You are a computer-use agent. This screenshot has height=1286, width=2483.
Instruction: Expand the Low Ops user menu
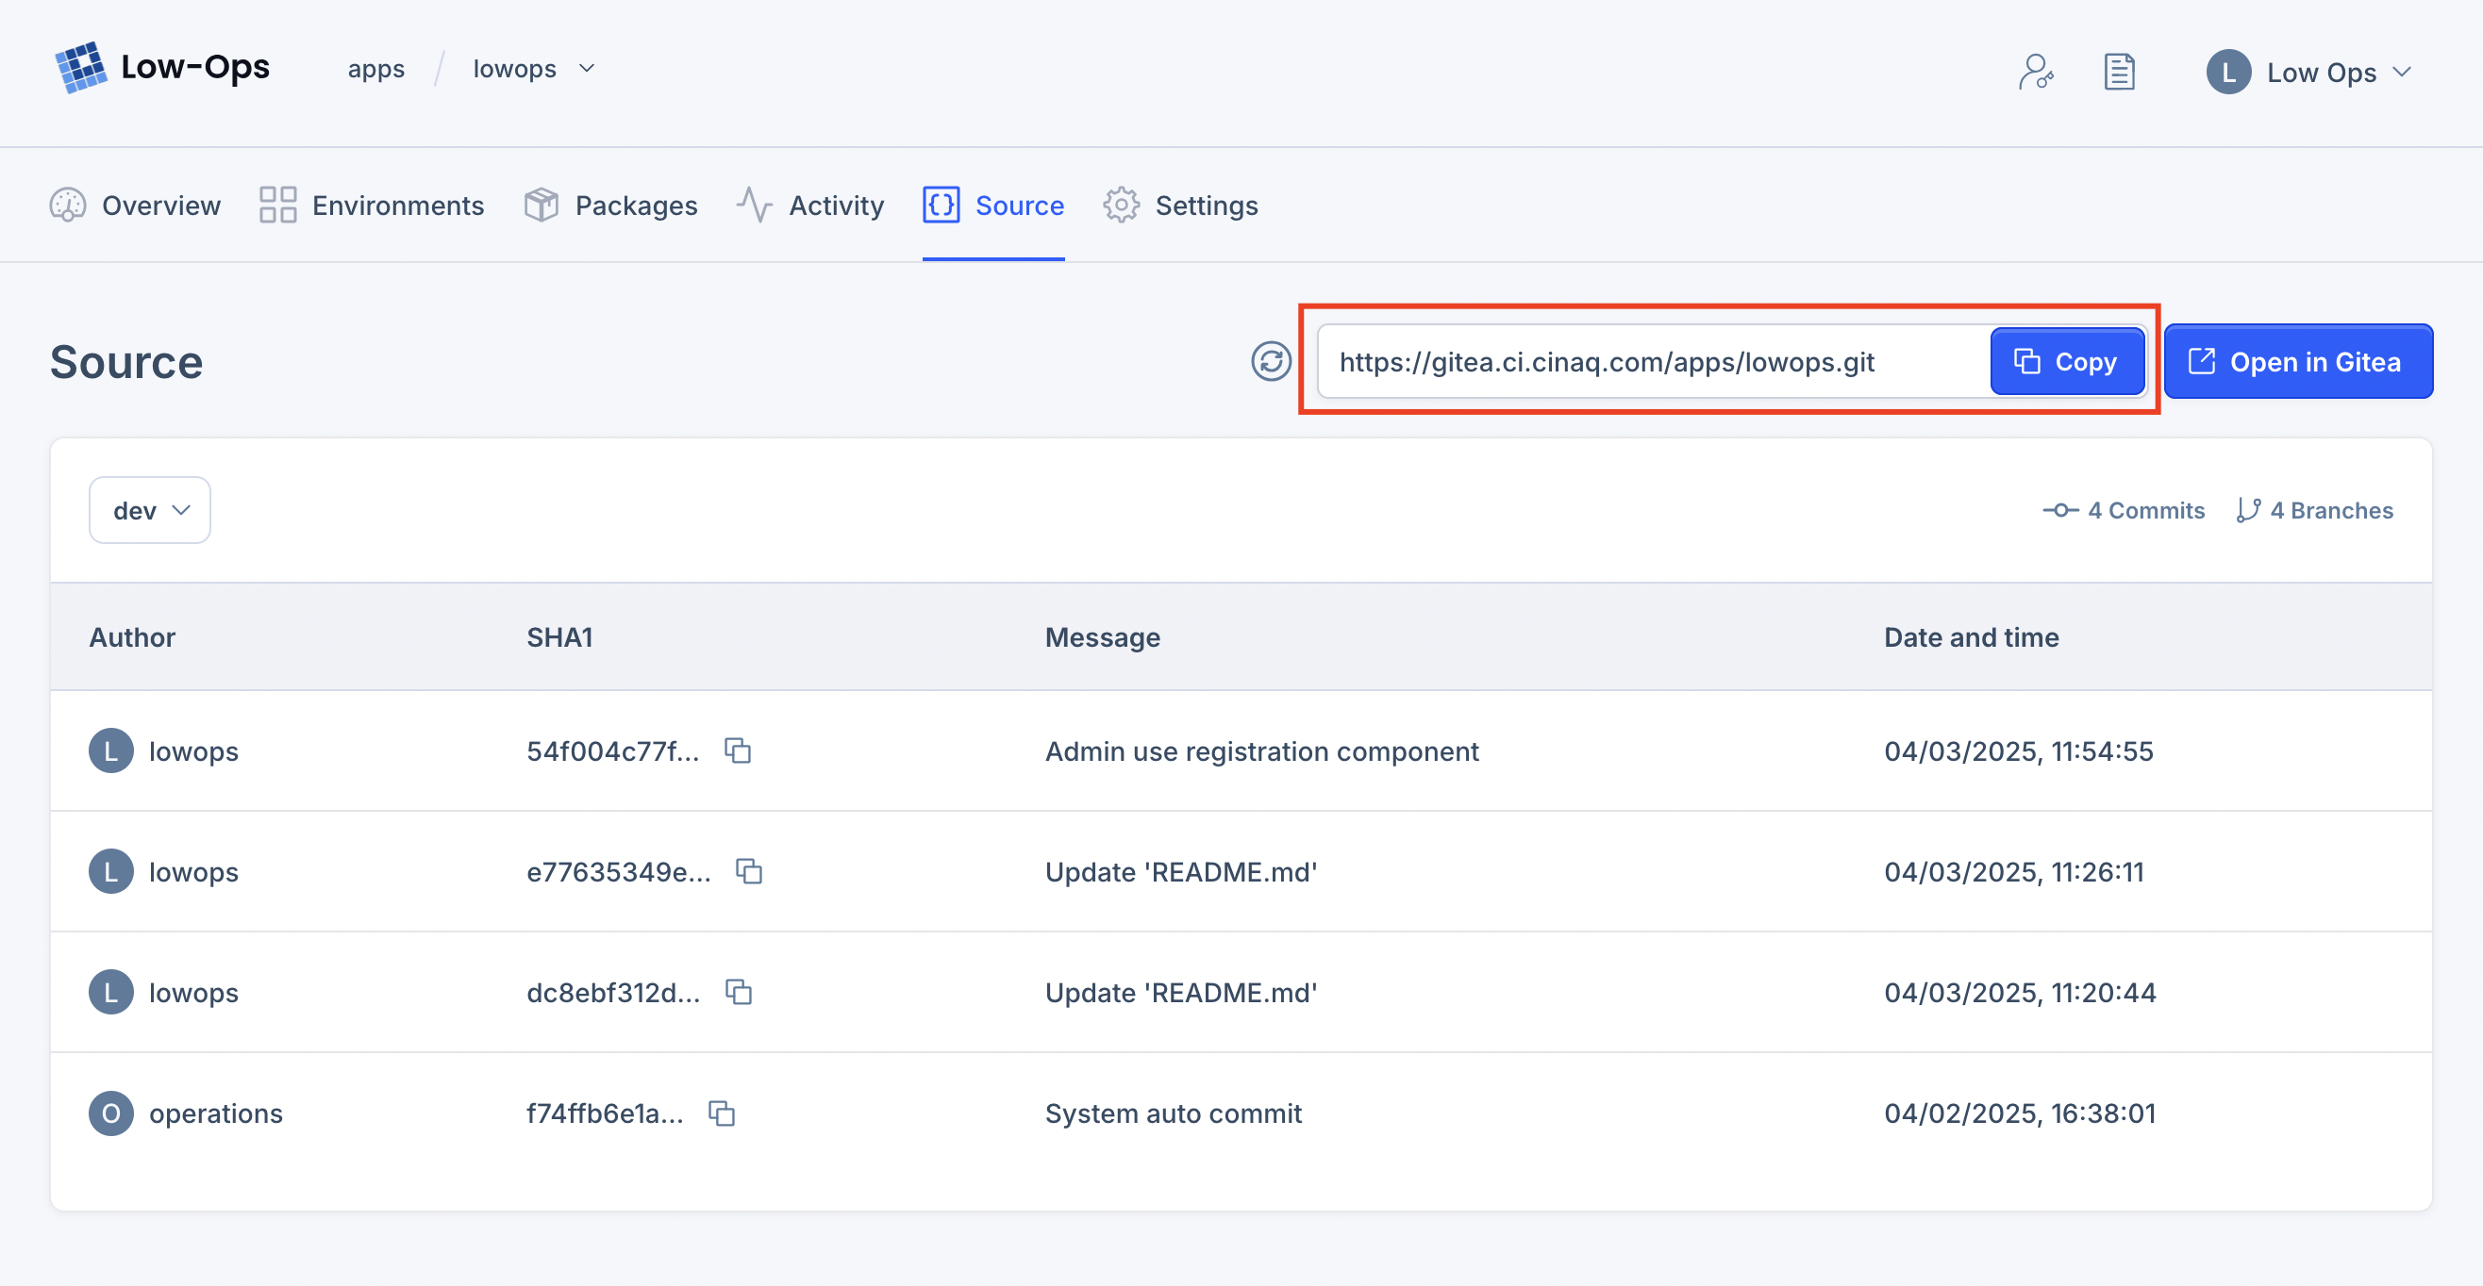tap(2308, 73)
